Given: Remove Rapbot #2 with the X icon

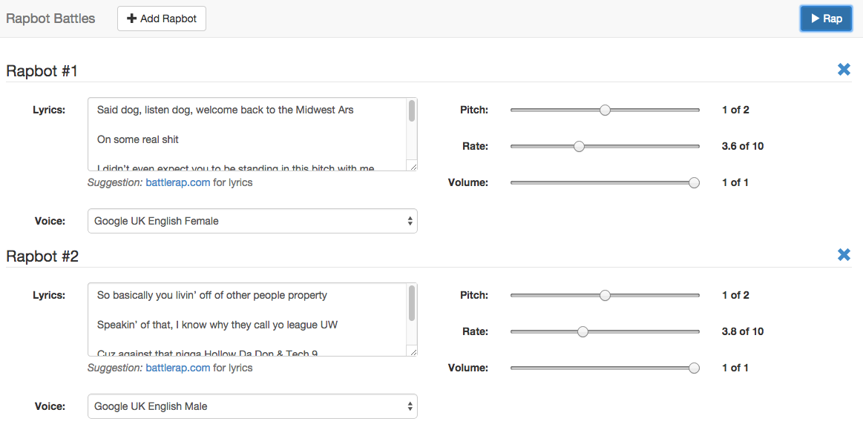Looking at the screenshot, I should [x=844, y=255].
